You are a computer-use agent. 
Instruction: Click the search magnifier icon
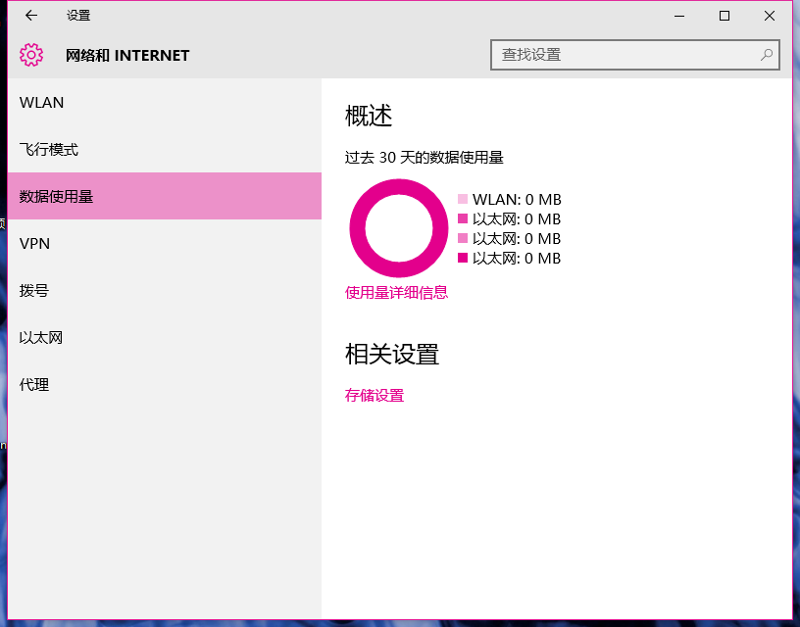pyautogui.click(x=767, y=55)
